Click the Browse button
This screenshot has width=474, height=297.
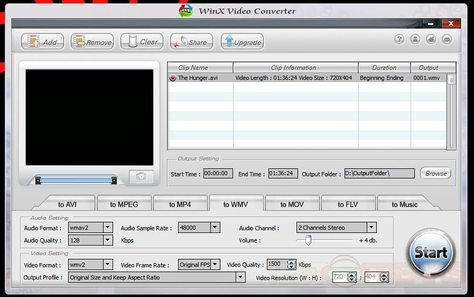point(435,174)
